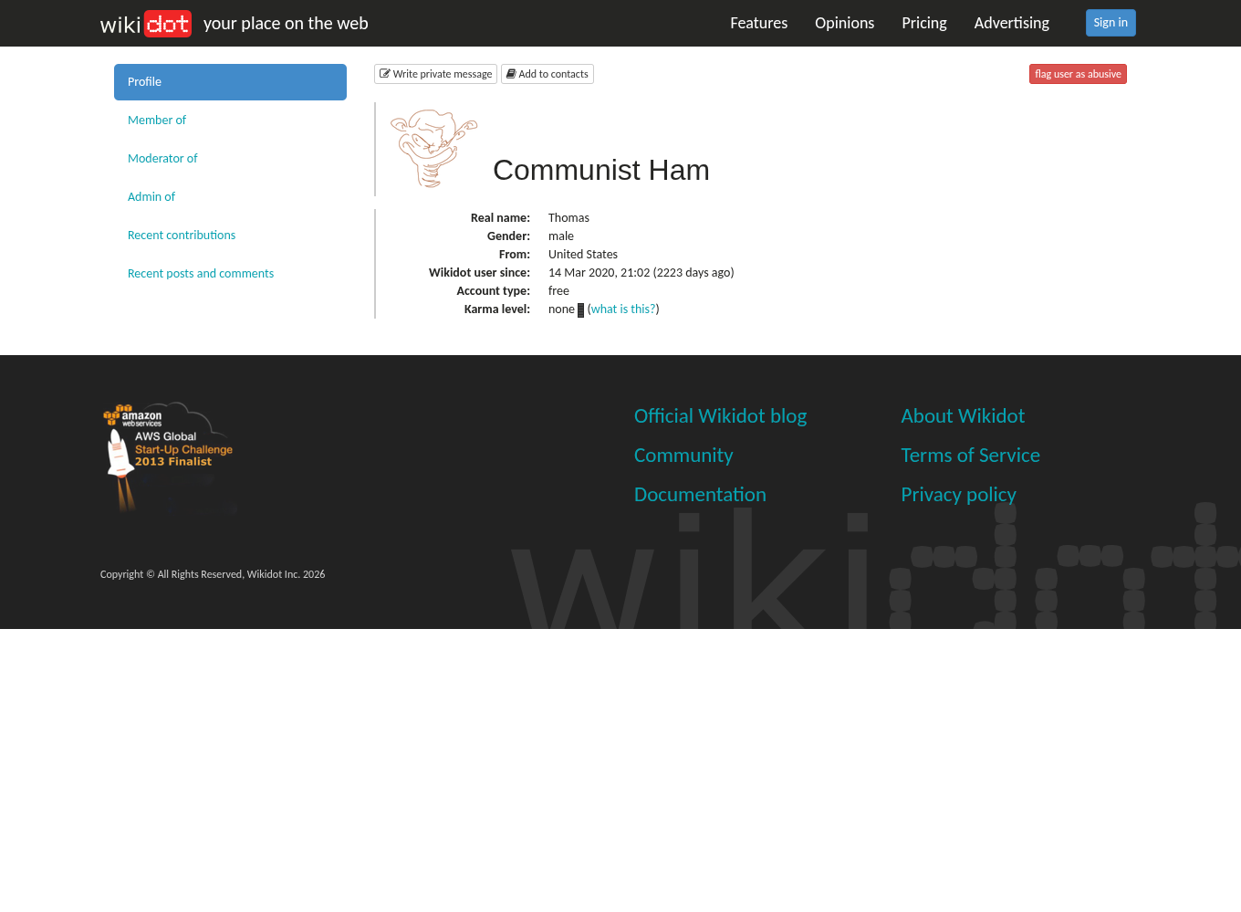Open Recent contributions in sidebar
The image size is (1241, 912).
coord(182,236)
